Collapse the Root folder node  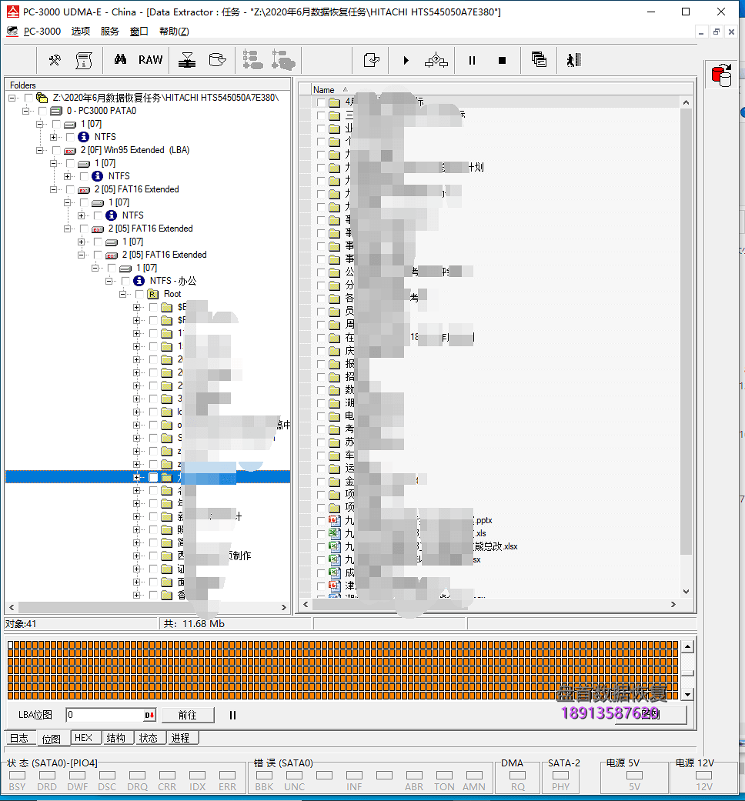pyautogui.click(x=122, y=294)
